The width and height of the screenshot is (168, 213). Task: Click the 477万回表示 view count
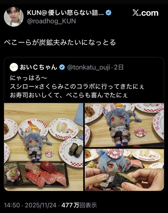[79, 205]
